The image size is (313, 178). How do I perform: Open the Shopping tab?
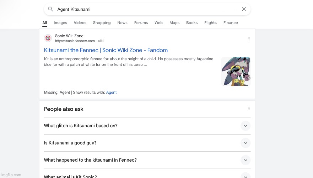[102, 23]
